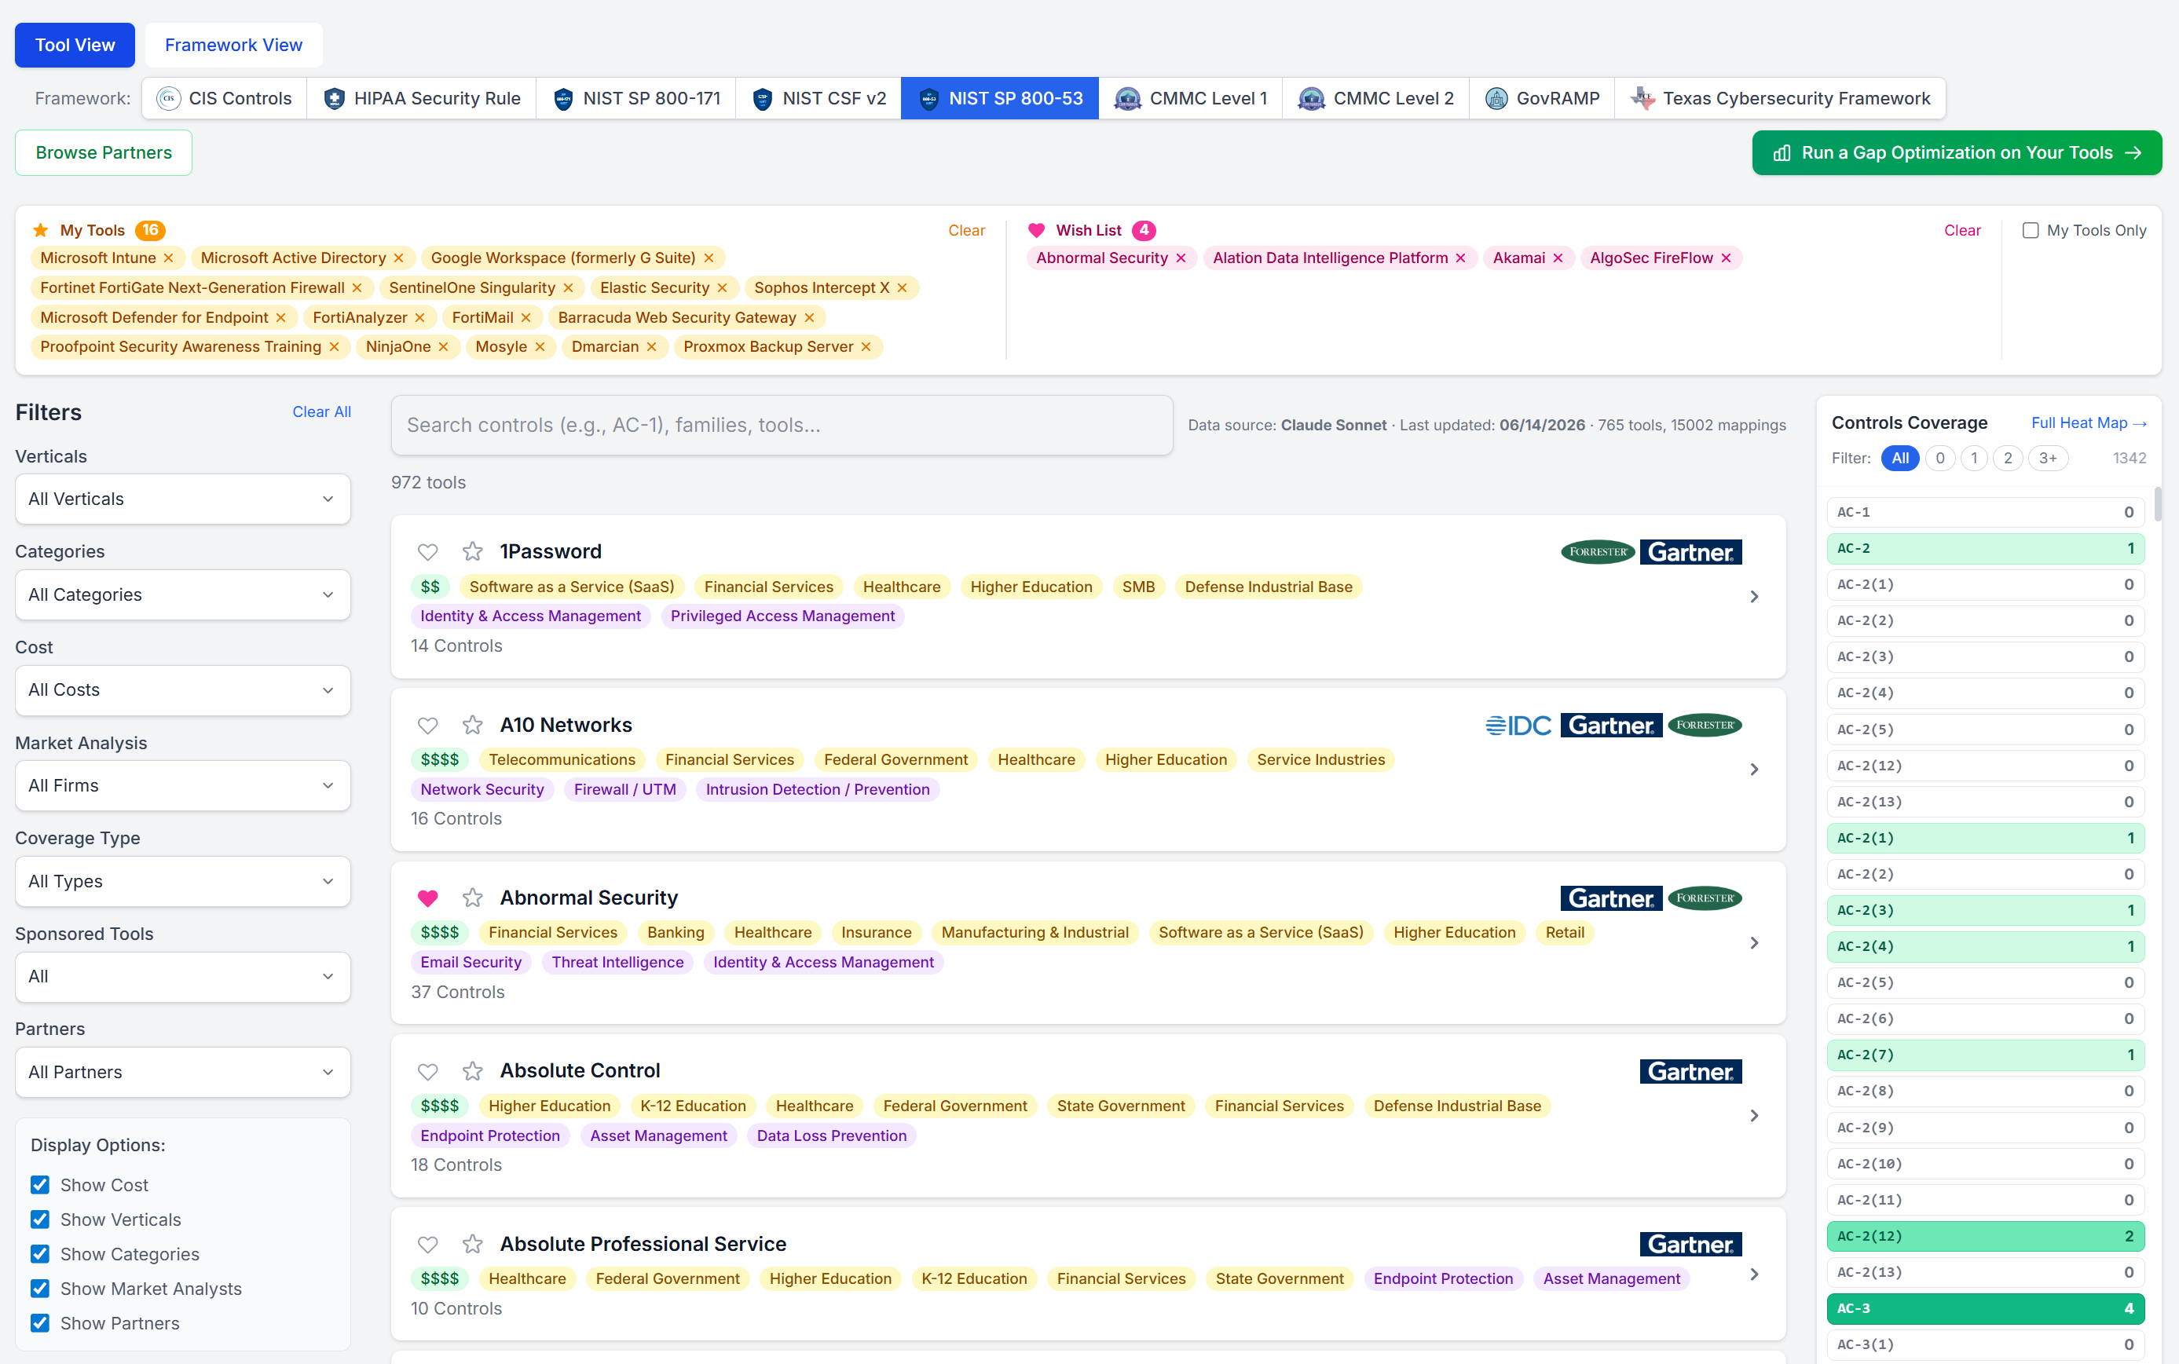Viewport: 2179px width, 1364px height.
Task: Remove Dmarcian tag
Action: 651,347
